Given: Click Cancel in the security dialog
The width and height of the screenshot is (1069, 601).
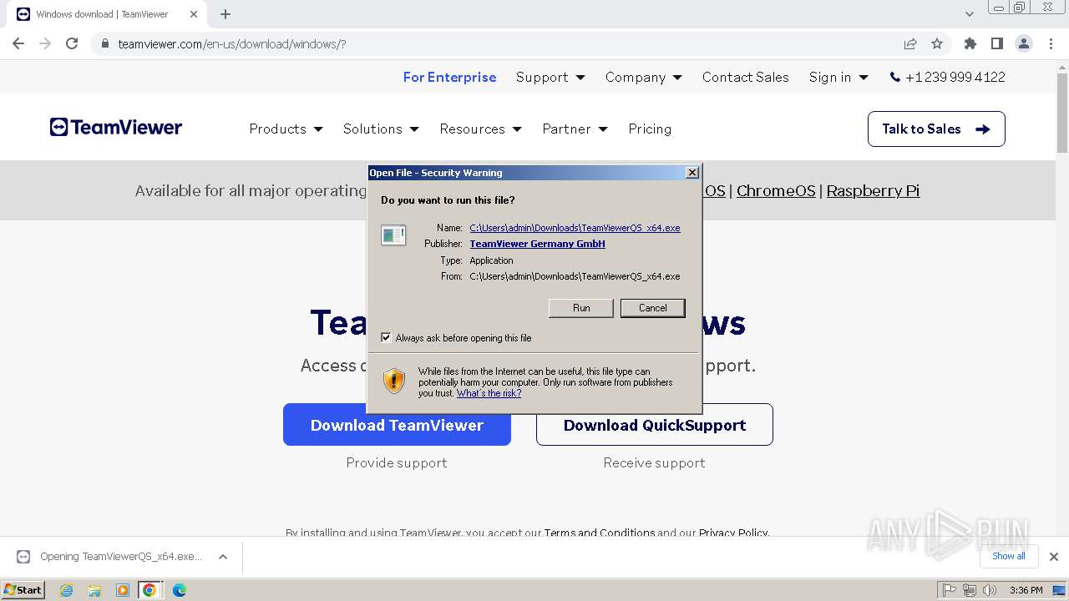Looking at the screenshot, I should (x=652, y=308).
